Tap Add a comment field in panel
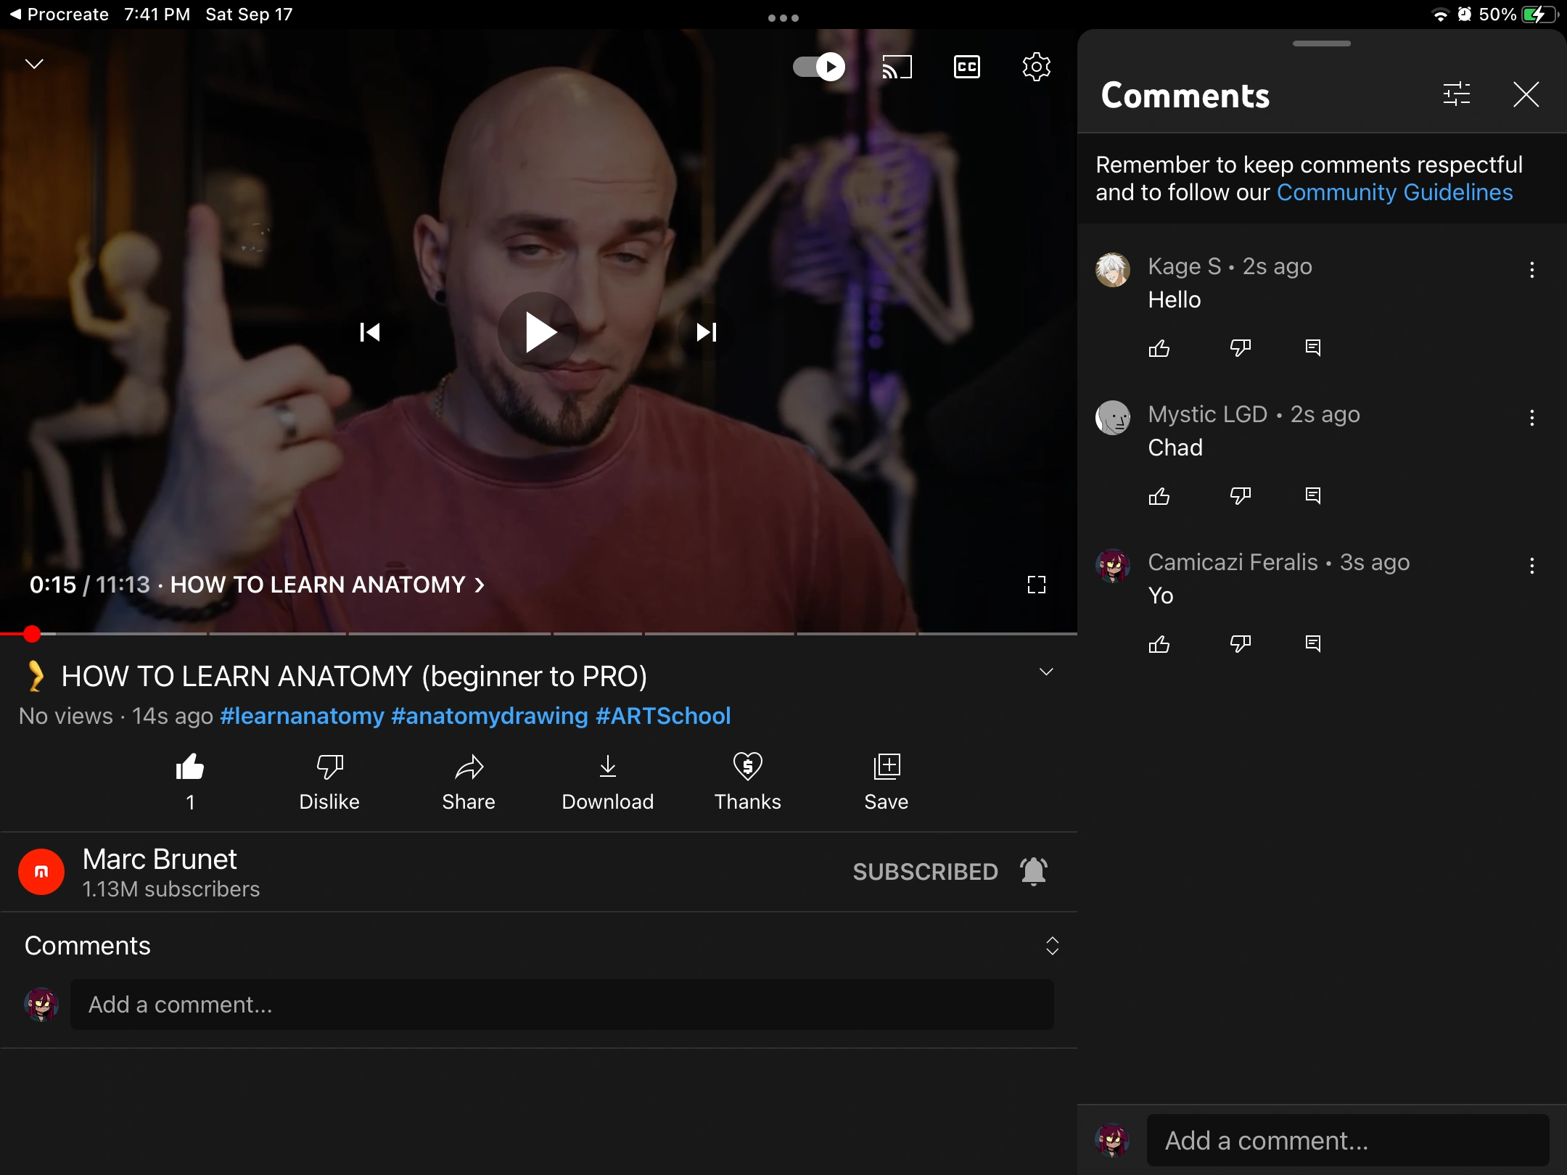 coord(1346,1141)
